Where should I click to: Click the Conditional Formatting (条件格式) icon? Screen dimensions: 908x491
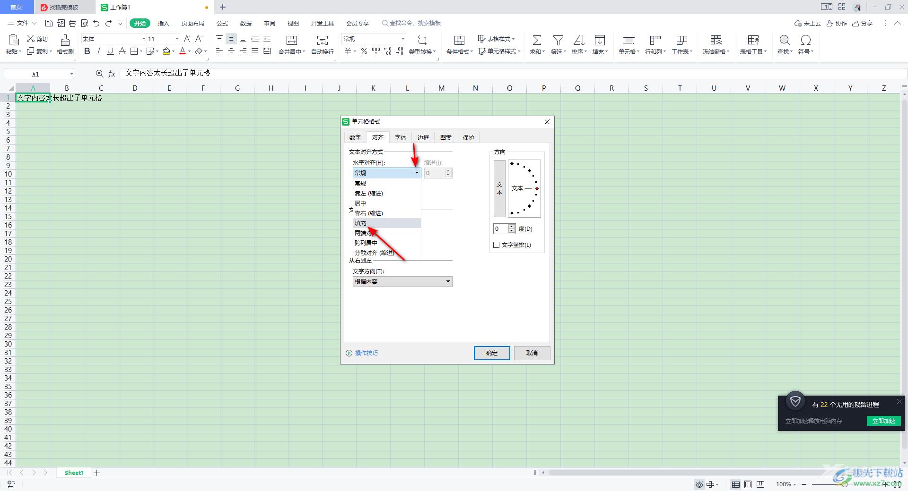(459, 40)
